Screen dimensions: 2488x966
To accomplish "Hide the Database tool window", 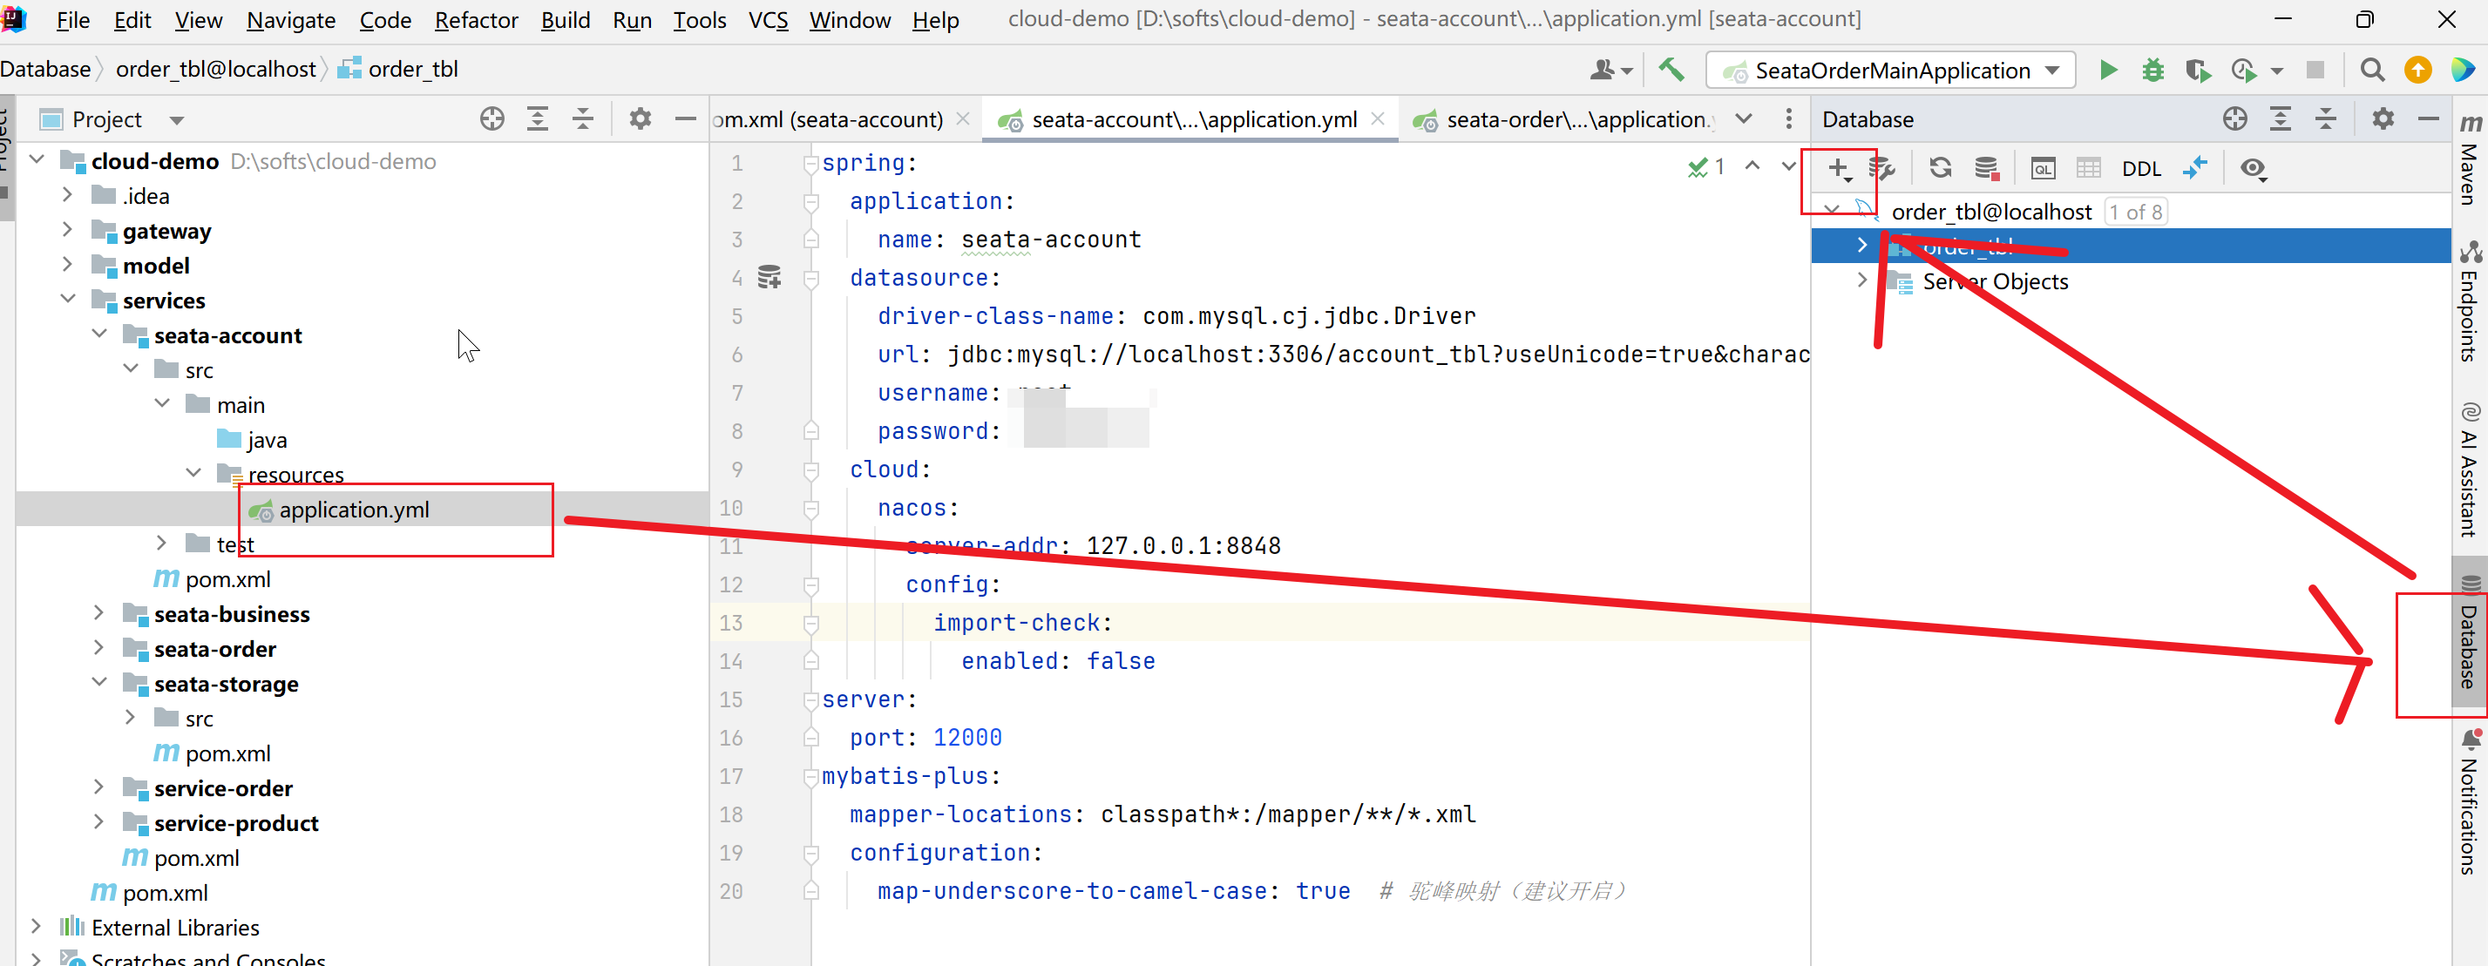I will click(x=2428, y=118).
